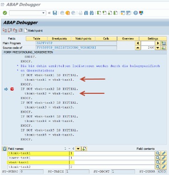The height and width of the screenshot is (175, 169).
Task: Open the command field dropdown arrow
Action: click(x=44, y=13)
